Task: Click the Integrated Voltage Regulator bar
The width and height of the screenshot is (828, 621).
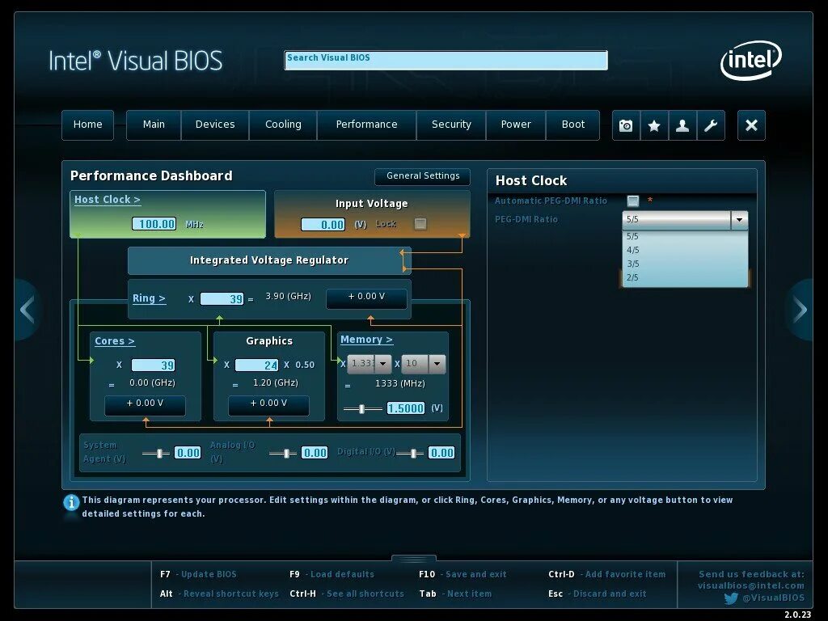Action: 268,260
